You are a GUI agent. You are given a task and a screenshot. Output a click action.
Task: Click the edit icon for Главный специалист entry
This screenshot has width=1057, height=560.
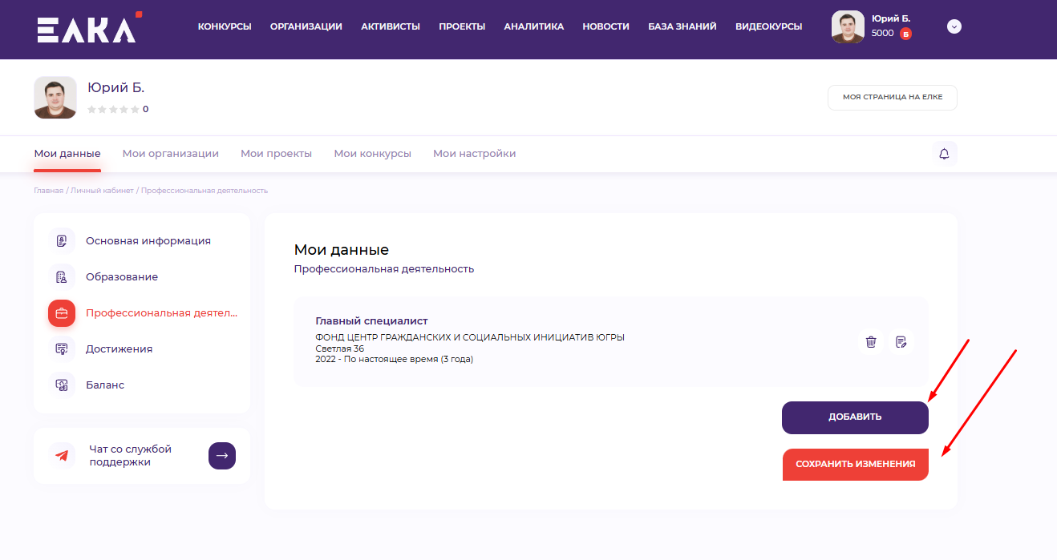901,342
